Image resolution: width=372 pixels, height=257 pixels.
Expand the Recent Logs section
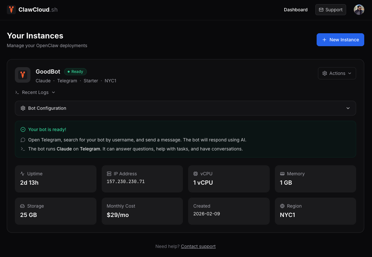[35, 92]
